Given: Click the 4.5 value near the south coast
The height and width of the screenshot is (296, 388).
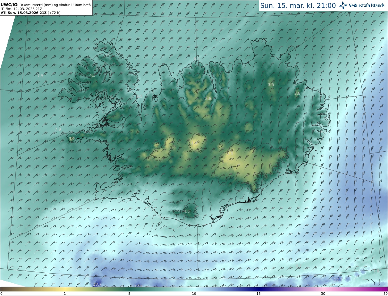Looking at the screenshot, I should 187,212.
